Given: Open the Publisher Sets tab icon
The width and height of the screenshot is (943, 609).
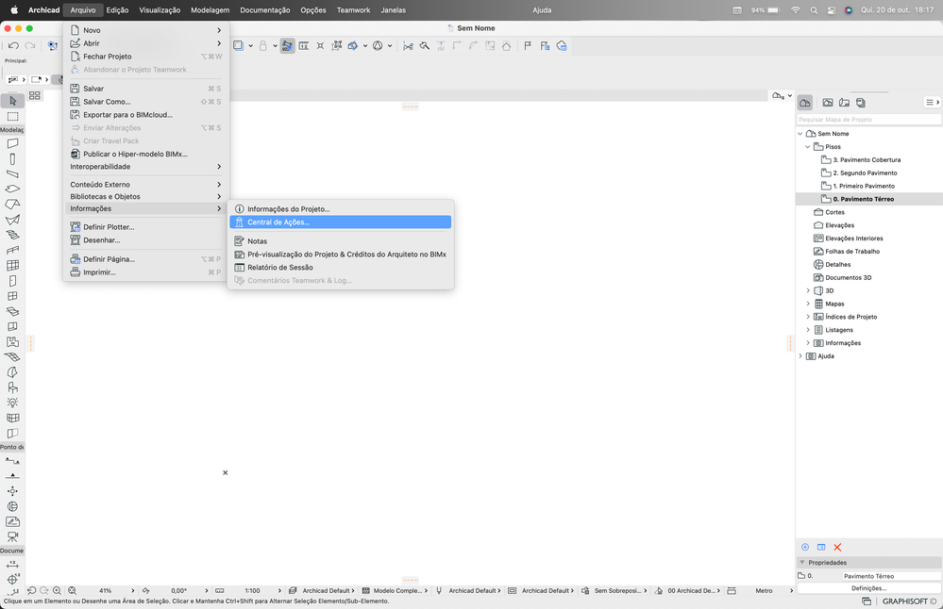Looking at the screenshot, I should click(x=861, y=103).
